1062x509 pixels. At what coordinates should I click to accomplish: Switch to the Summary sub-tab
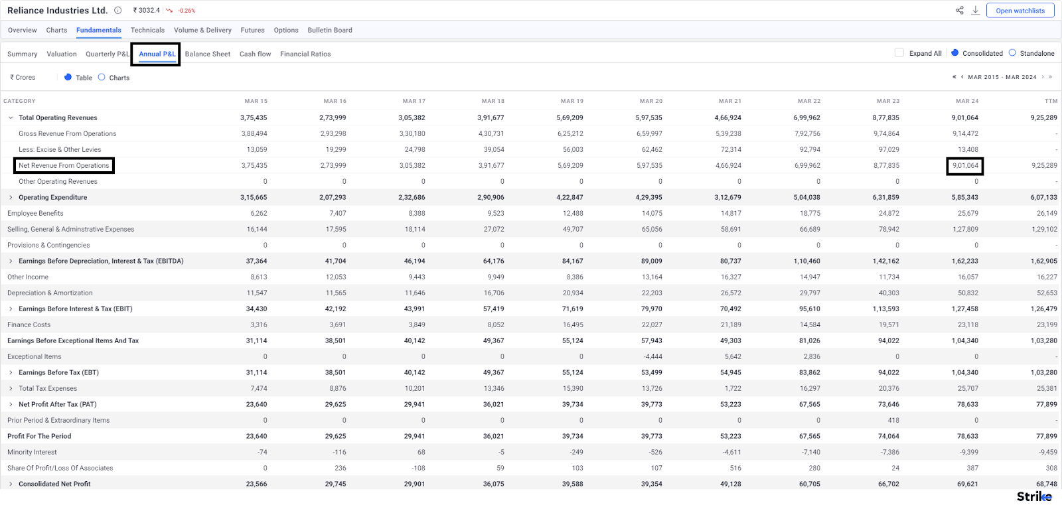click(x=23, y=54)
